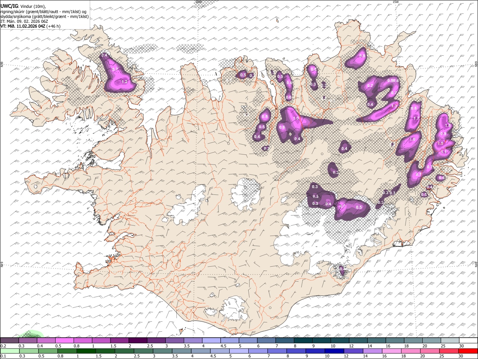The image size is (478, 359).
Task: Click the '64N' latitude label on right edge
Action: 476,264
